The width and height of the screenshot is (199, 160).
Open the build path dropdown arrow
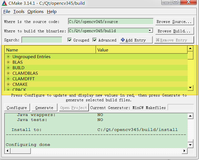point(150,30)
